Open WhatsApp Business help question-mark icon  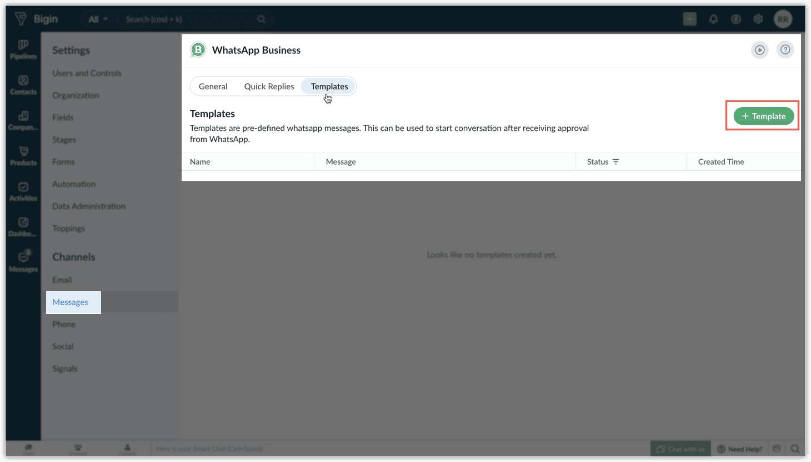(785, 50)
